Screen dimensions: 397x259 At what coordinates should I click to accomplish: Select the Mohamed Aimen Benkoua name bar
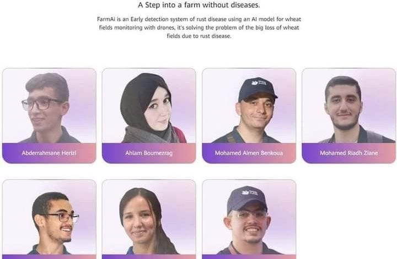pos(249,153)
